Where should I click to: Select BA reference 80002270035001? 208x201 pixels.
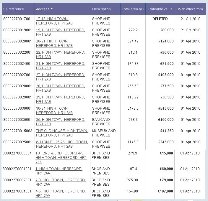point(17,120)
